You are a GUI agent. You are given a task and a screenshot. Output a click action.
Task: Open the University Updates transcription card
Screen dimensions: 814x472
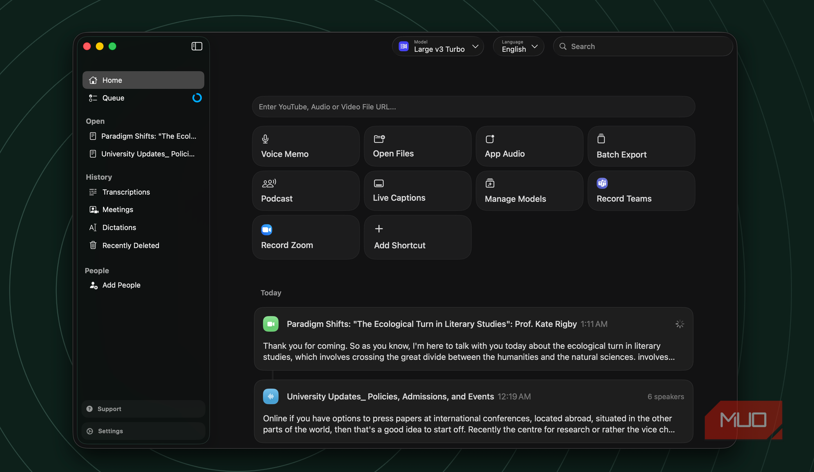[474, 411]
